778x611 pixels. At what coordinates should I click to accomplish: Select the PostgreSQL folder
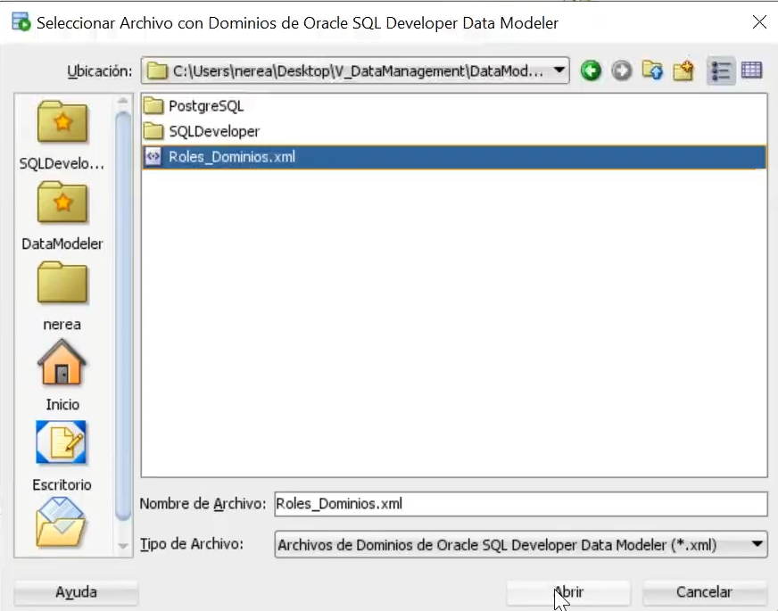tap(206, 105)
